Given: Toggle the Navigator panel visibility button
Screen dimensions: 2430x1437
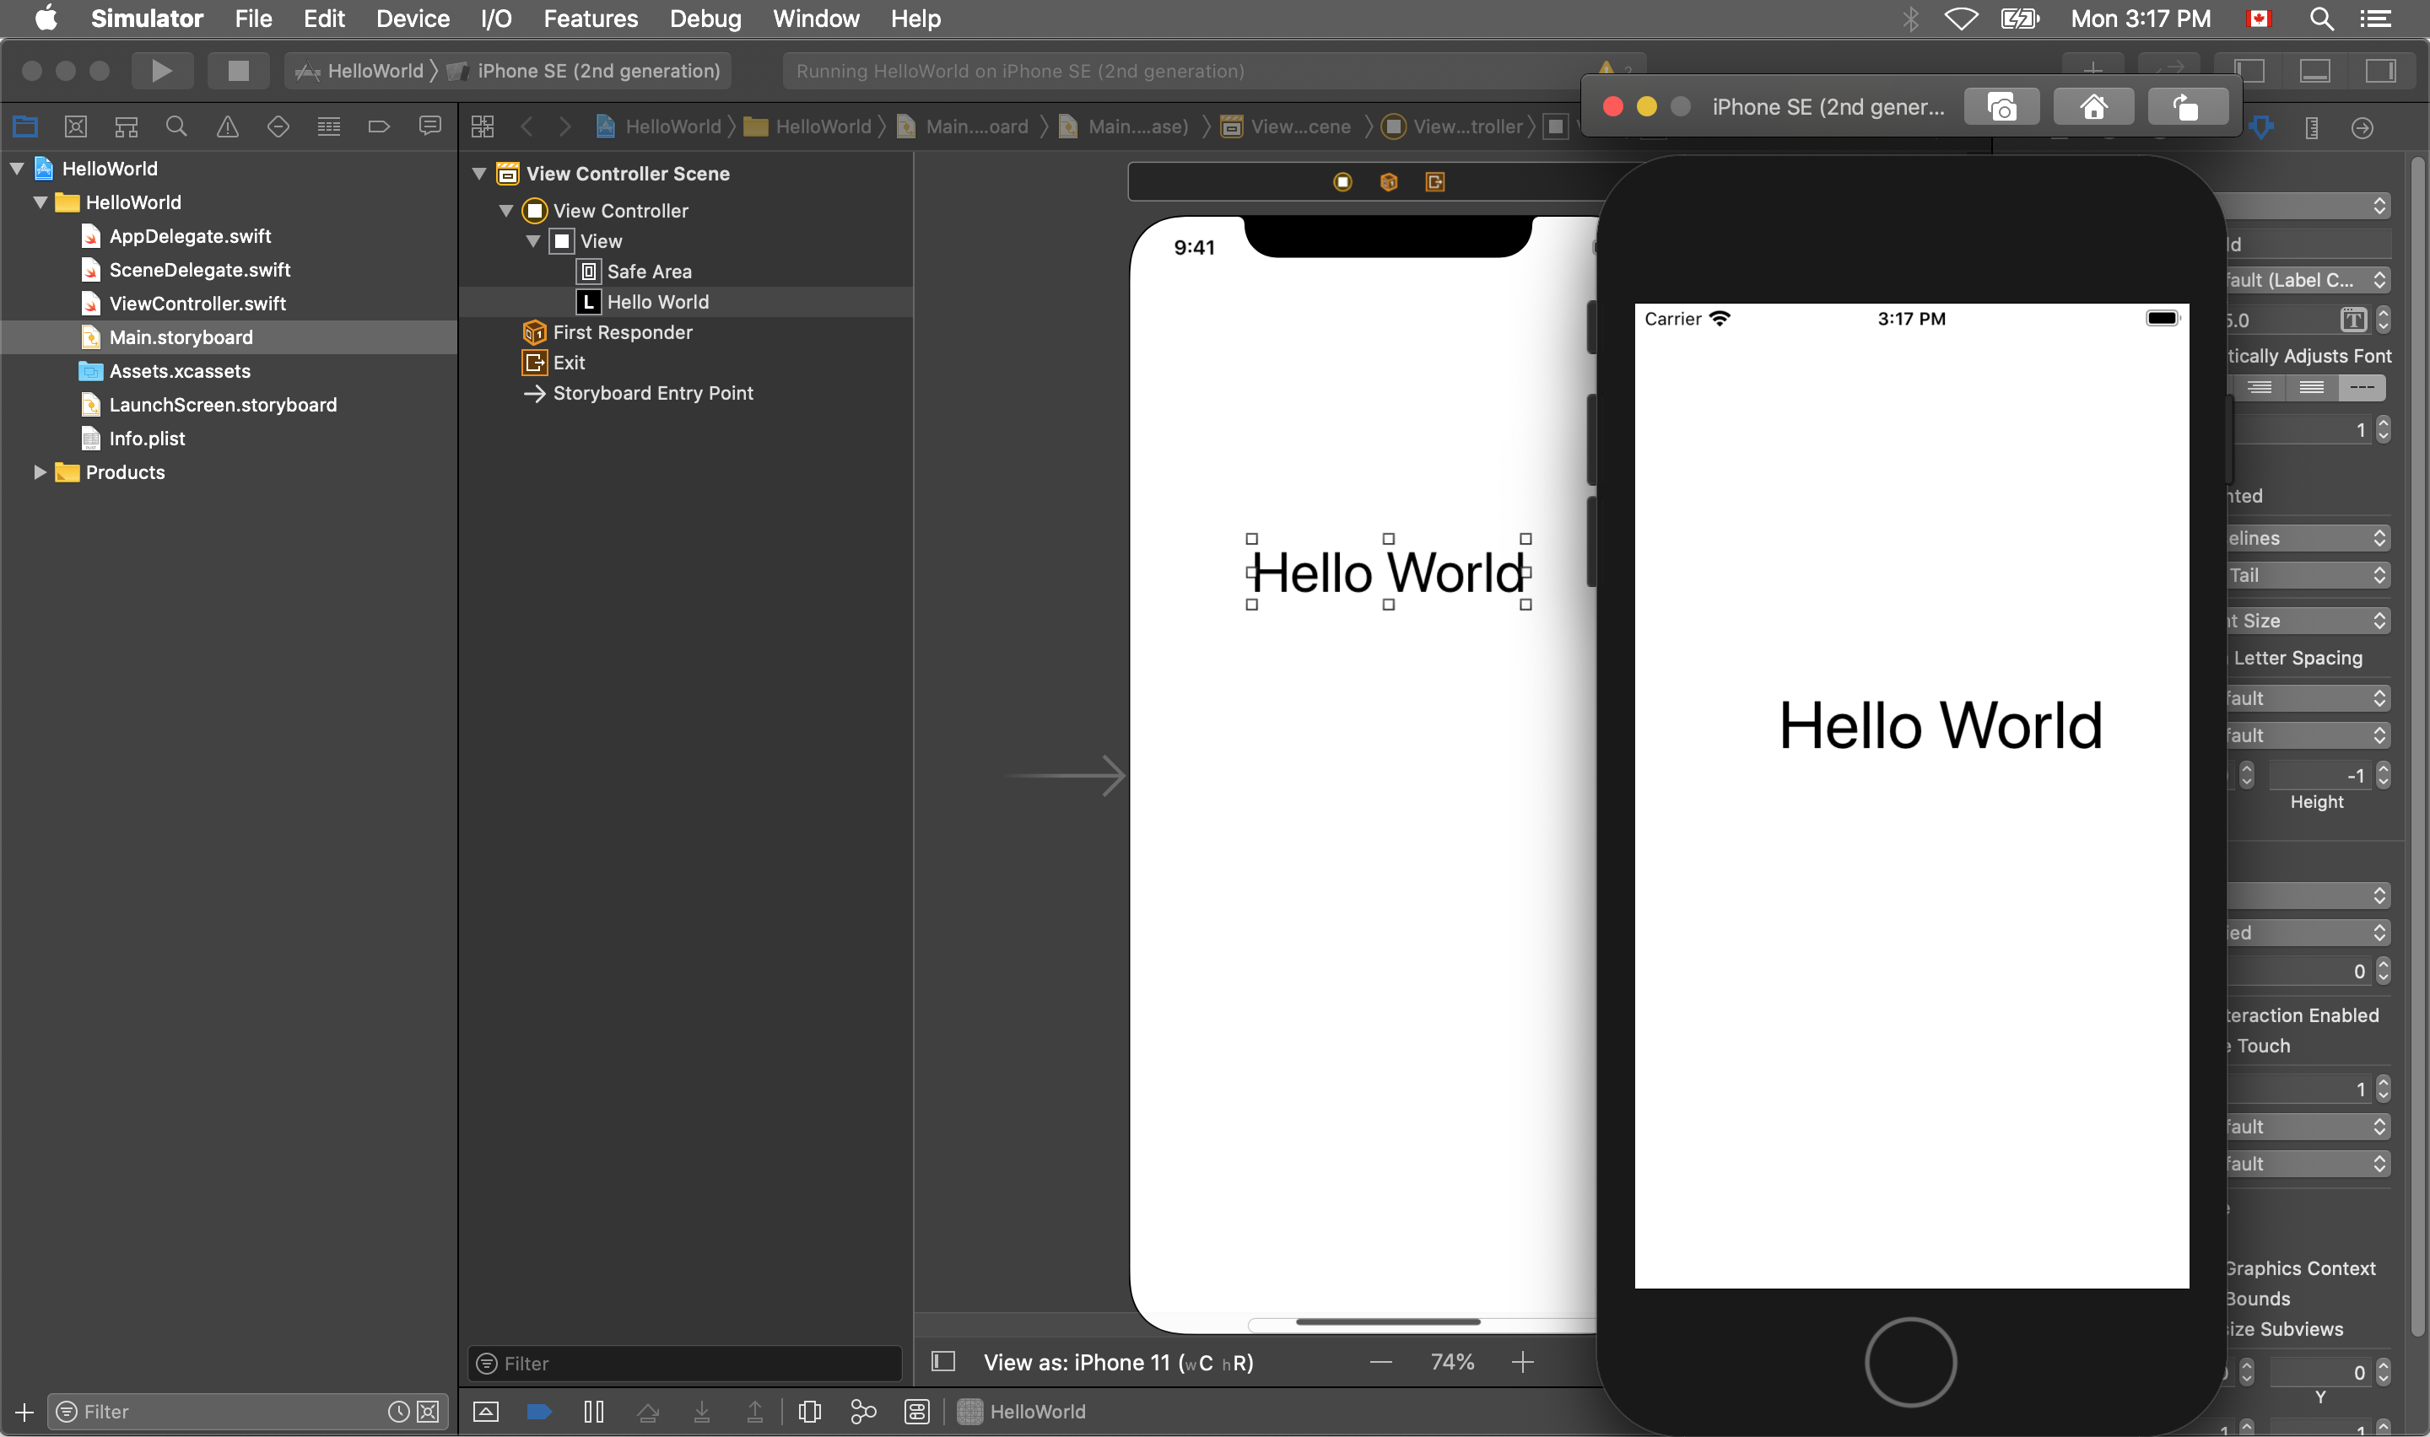Looking at the screenshot, I should [2249, 71].
